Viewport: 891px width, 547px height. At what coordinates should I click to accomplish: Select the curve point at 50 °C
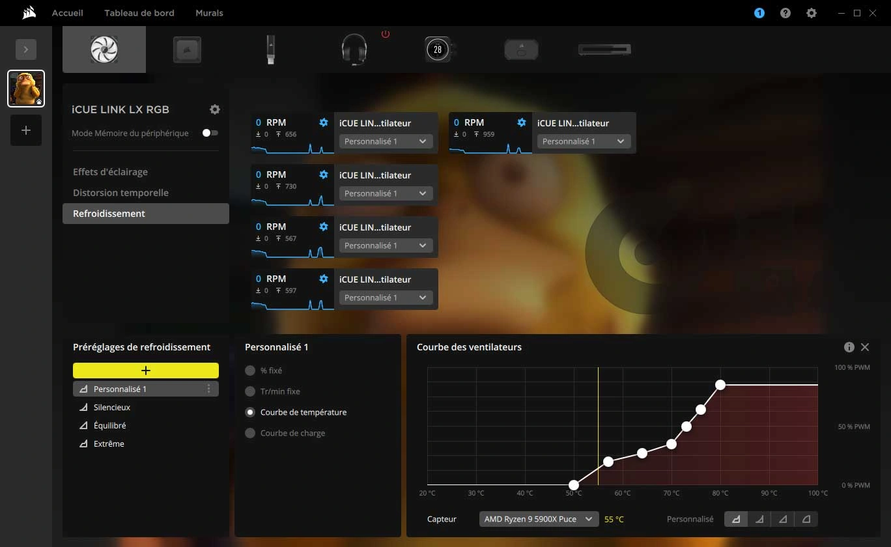tap(574, 485)
